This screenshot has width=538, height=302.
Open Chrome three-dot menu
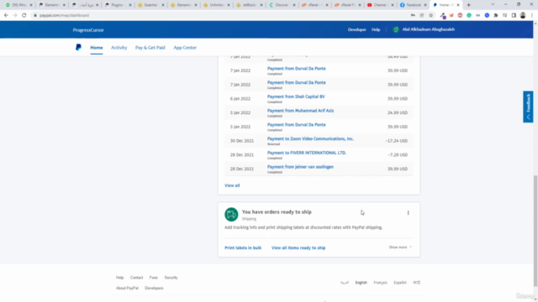532,15
